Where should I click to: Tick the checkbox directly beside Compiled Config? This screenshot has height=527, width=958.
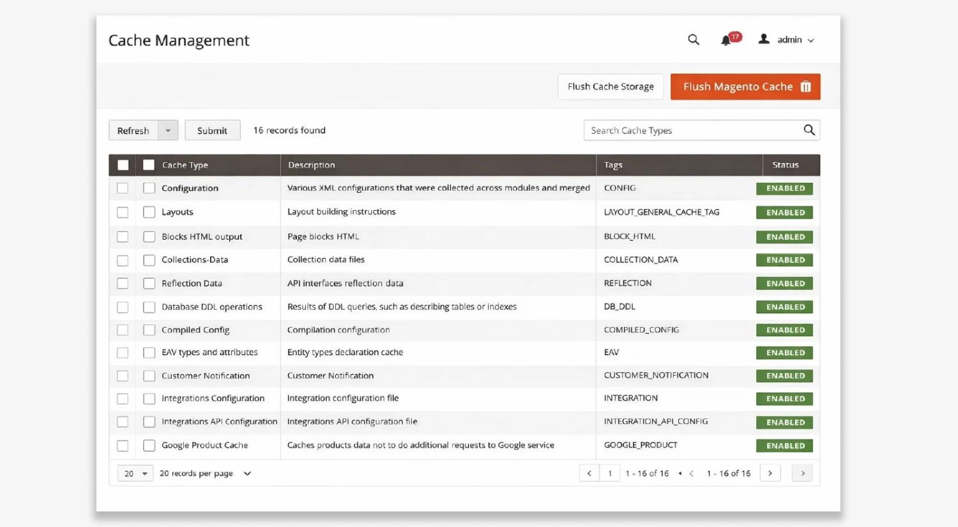click(x=149, y=330)
